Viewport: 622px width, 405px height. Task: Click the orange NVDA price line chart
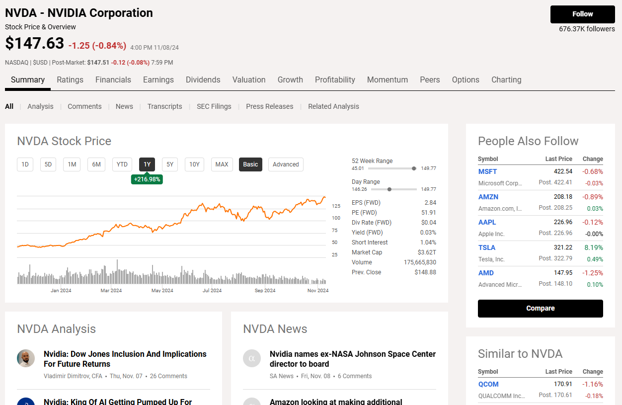click(x=171, y=222)
